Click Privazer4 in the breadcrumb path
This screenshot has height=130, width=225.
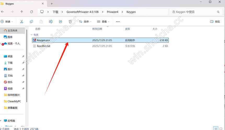click(112, 12)
